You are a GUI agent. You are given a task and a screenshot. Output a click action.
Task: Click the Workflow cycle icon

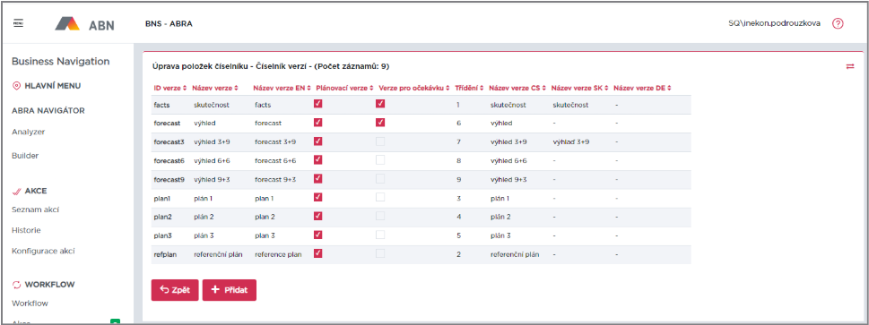[x=16, y=285]
